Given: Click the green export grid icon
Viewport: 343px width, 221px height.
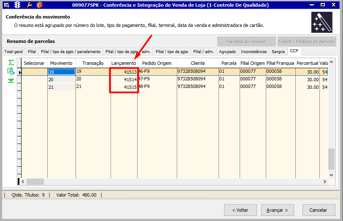Looking at the screenshot, I should [11, 71].
